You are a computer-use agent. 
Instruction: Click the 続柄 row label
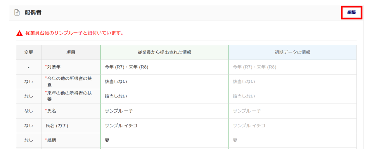[52, 140]
